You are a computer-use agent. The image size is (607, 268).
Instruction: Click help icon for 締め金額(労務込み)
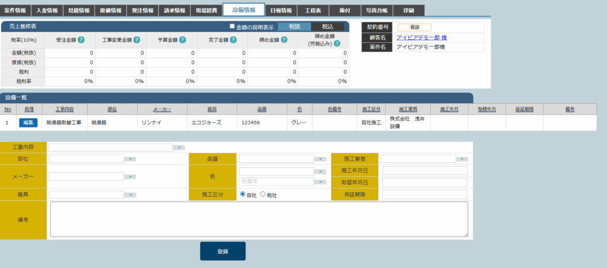point(337,43)
